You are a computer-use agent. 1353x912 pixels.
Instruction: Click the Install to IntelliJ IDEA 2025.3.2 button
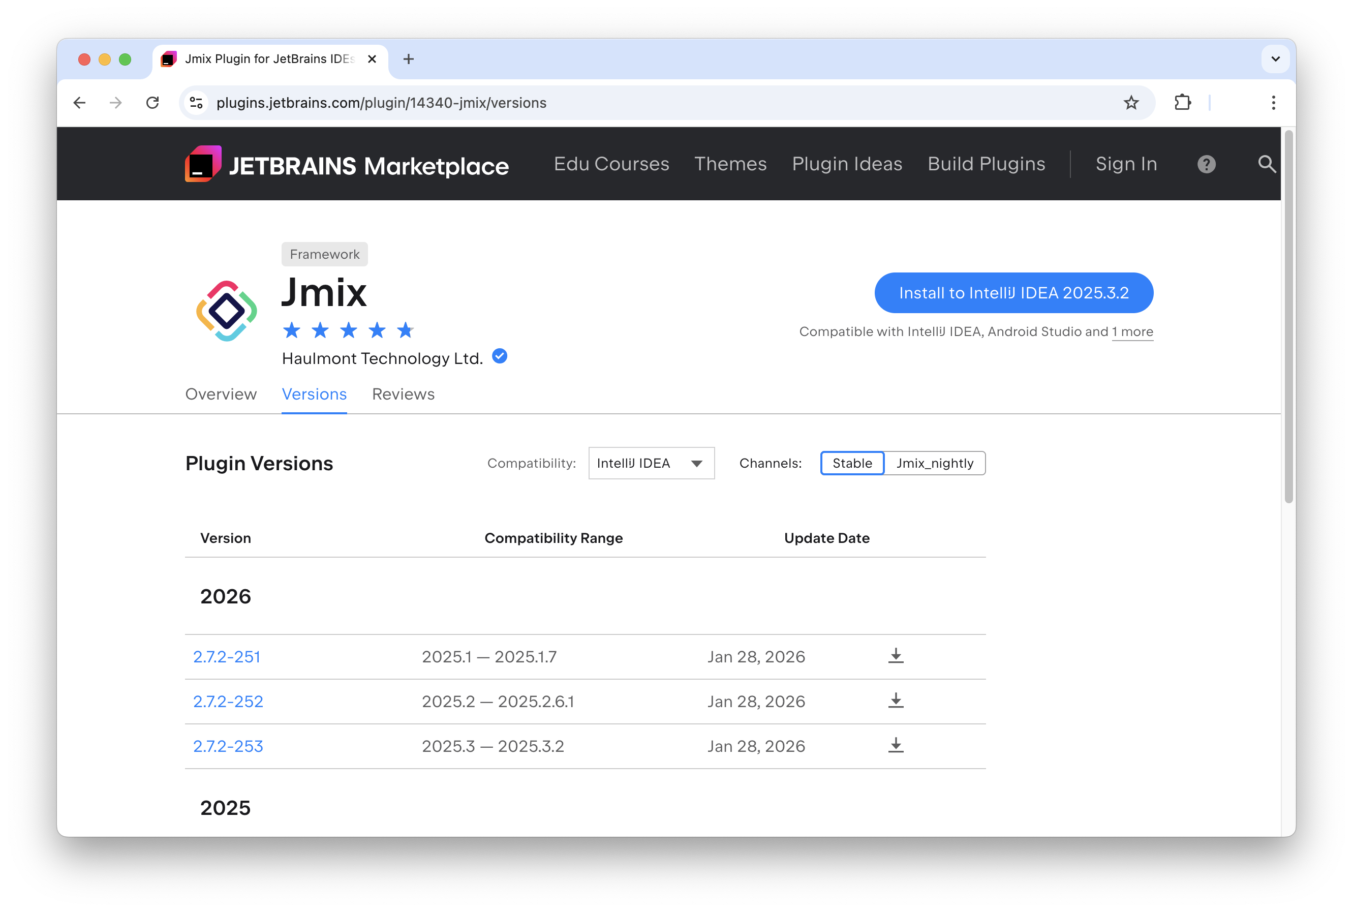tap(1013, 292)
